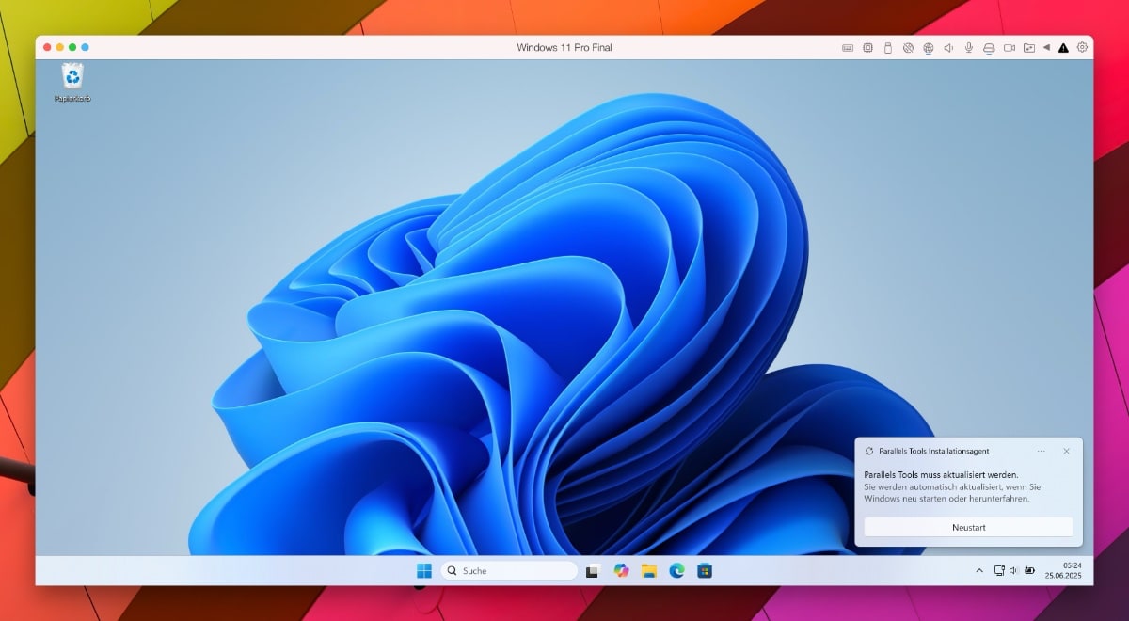This screenshot has height=621, width=1129.
Task: Open the shared folder icon in title bar
Action: coord(1029,48)
